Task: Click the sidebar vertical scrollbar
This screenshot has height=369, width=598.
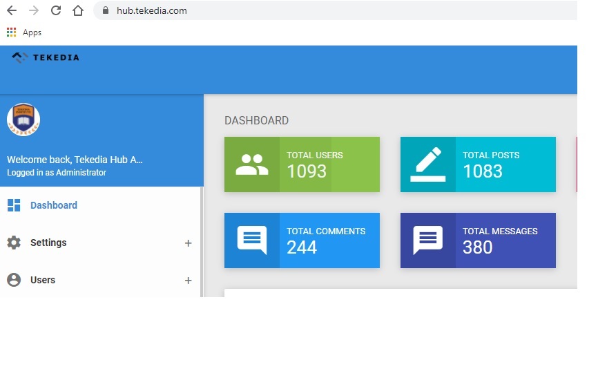Action: [x=202, y=242]
